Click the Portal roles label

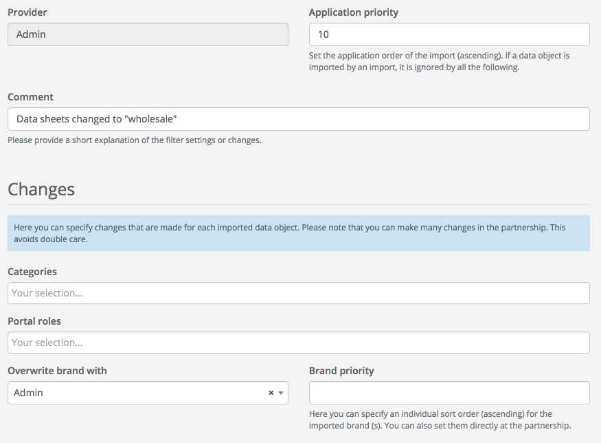(34, 321)
